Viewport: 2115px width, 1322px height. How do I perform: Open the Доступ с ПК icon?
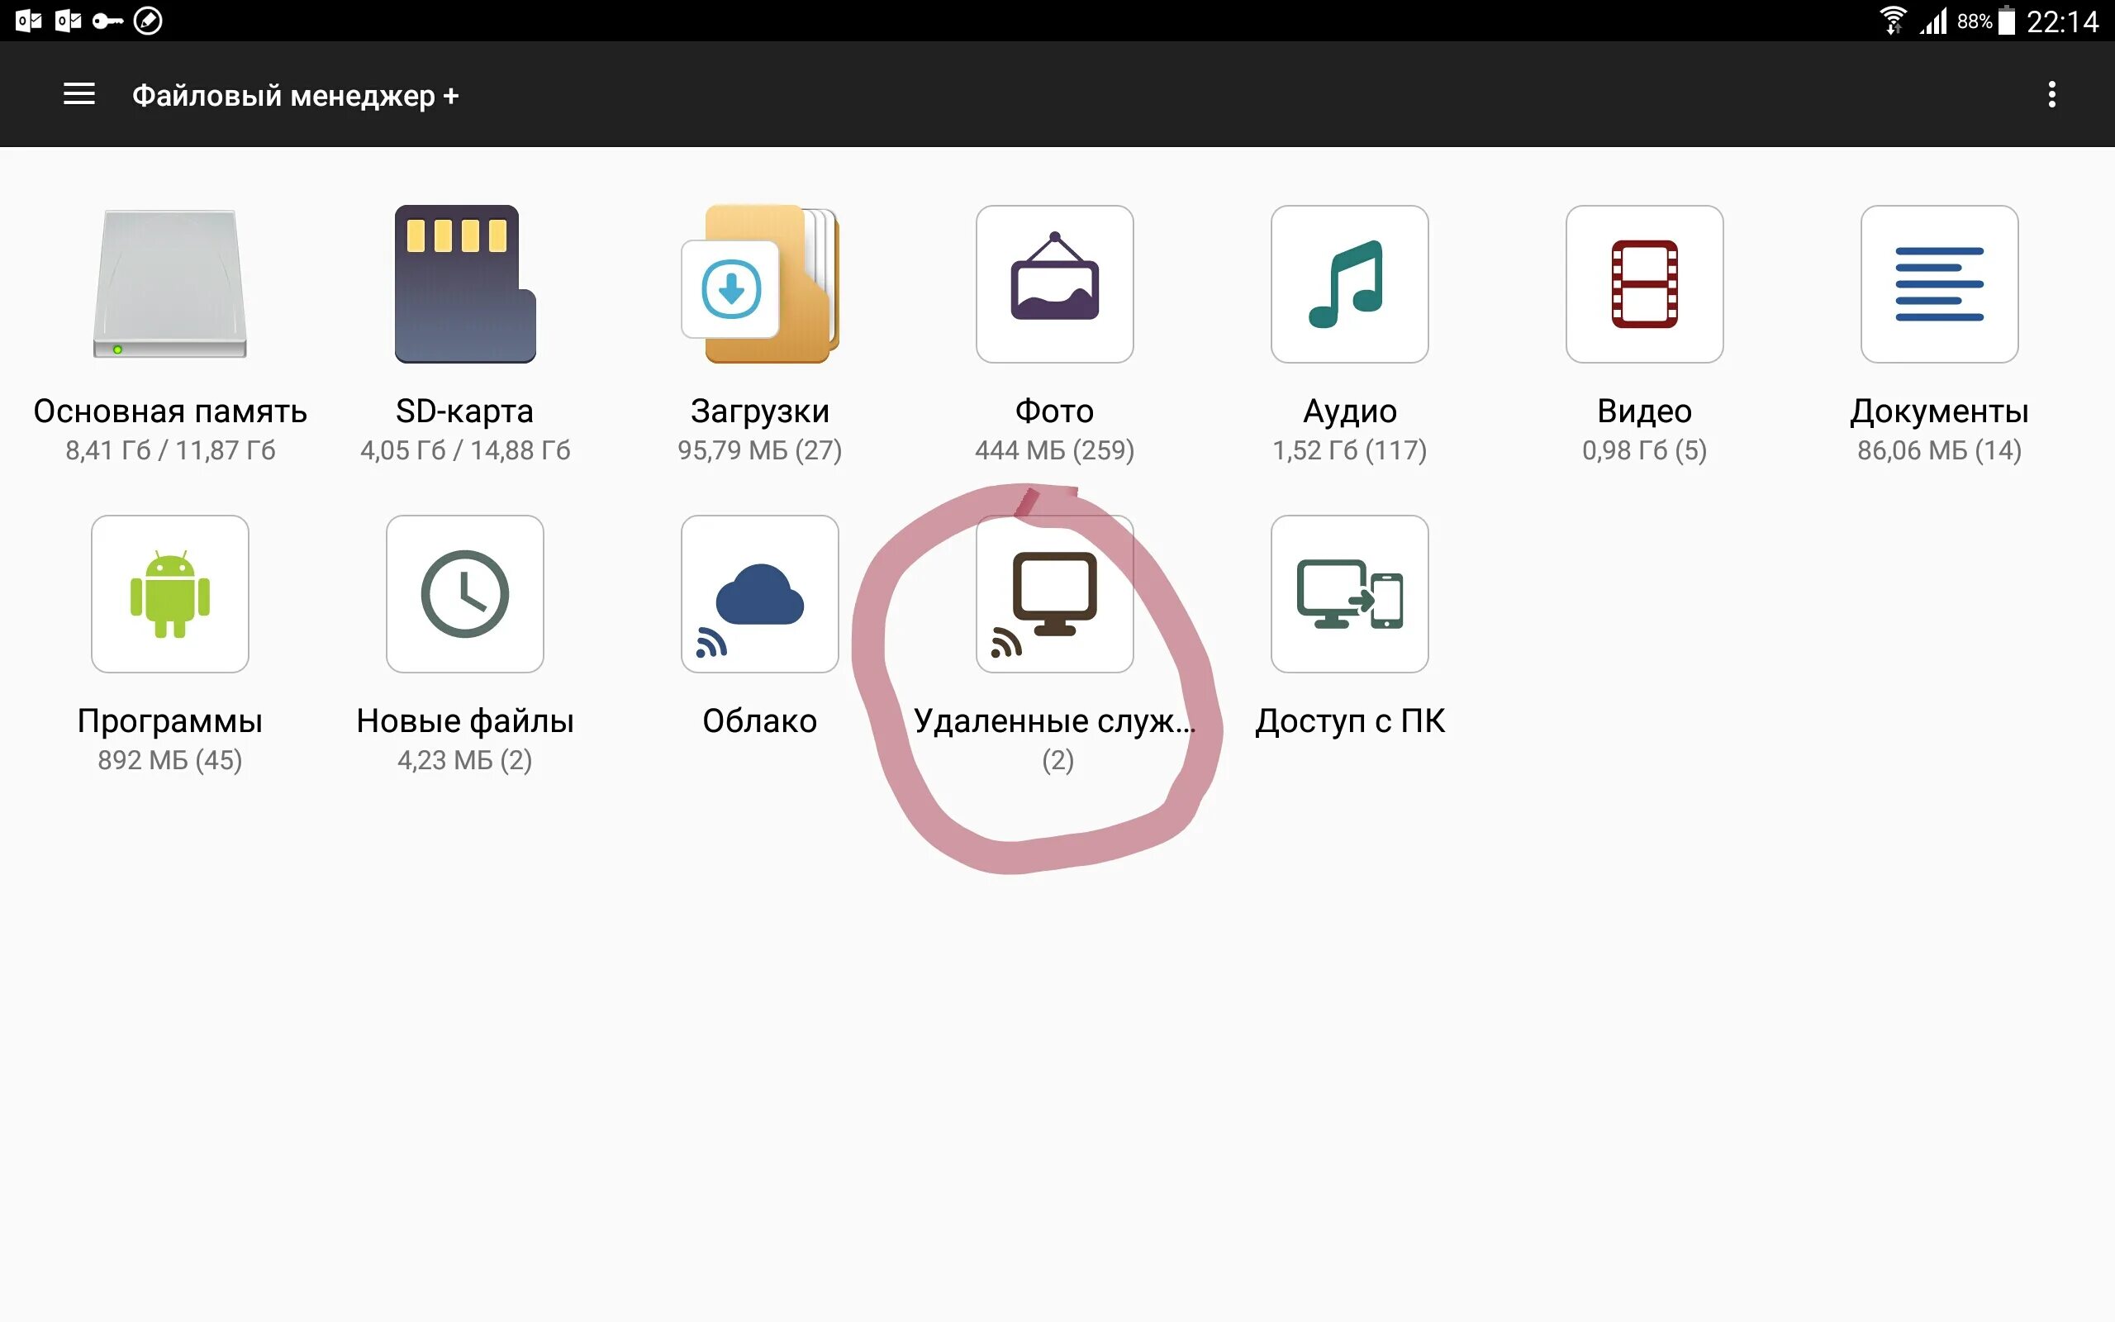(x=1349, y=594)
